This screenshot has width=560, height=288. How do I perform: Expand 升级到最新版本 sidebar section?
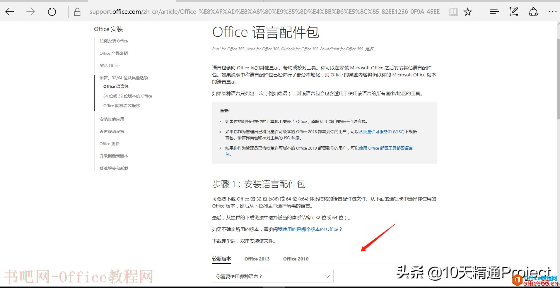(x=114, y=156)
